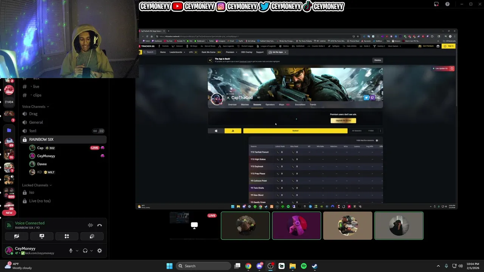Open Discord user settings gear

click(x=99, y=250)
